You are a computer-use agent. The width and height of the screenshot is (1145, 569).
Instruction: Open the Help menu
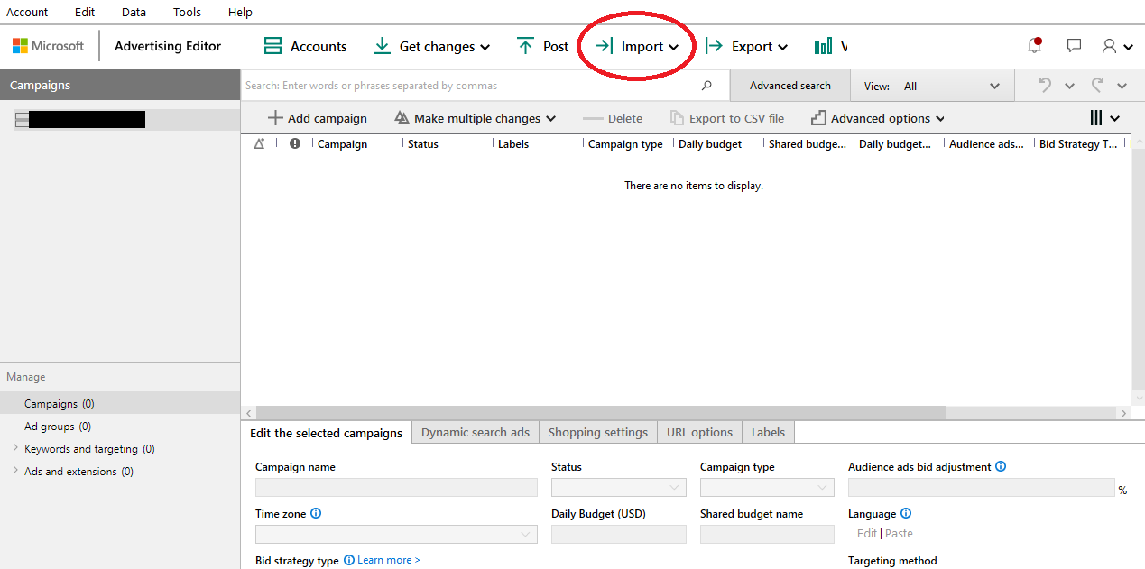click(240, 13)
